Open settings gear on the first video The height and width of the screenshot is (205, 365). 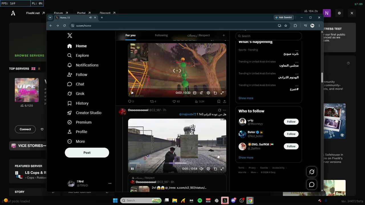pos(208,93)
